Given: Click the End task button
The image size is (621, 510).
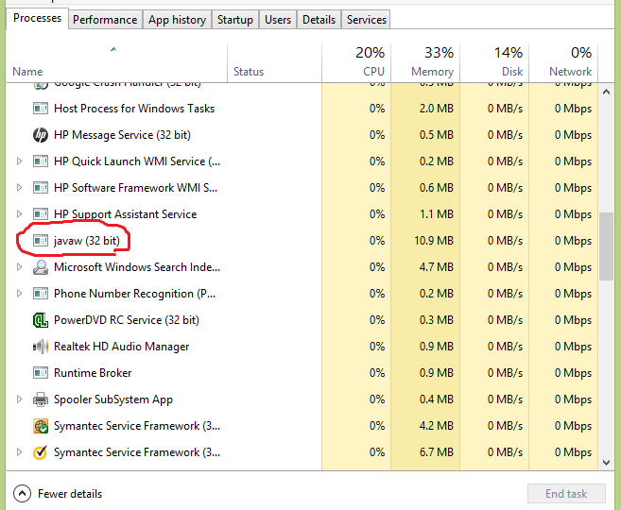Looking at the screenshot, I should [566, 494].
